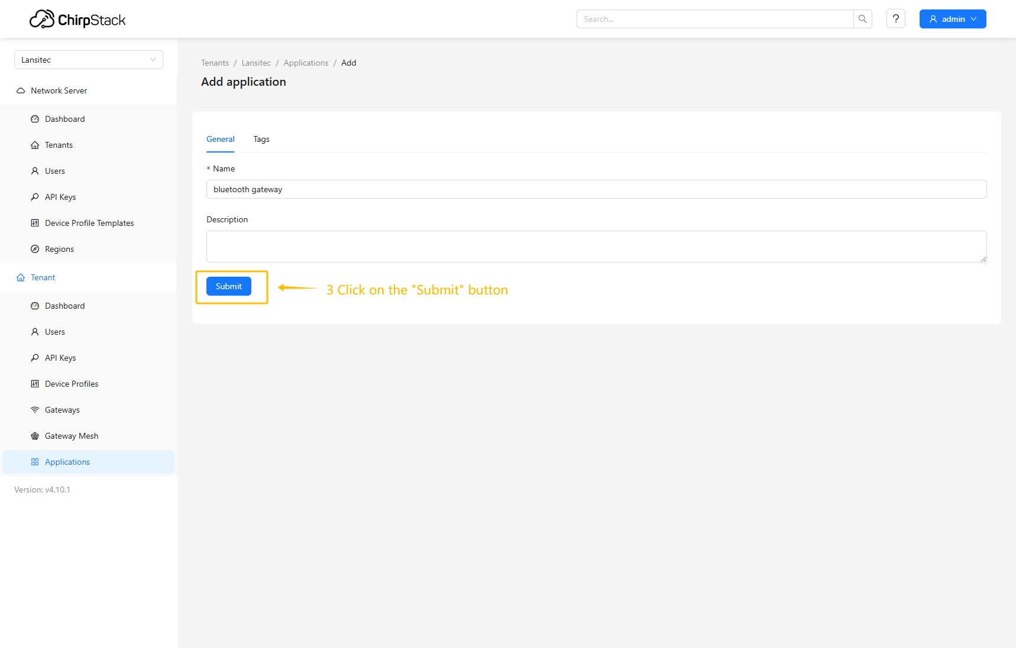Click the Tenants home icon in sidebar
This screenshot has width=1016, height=648.
click(x=35, y=145)
